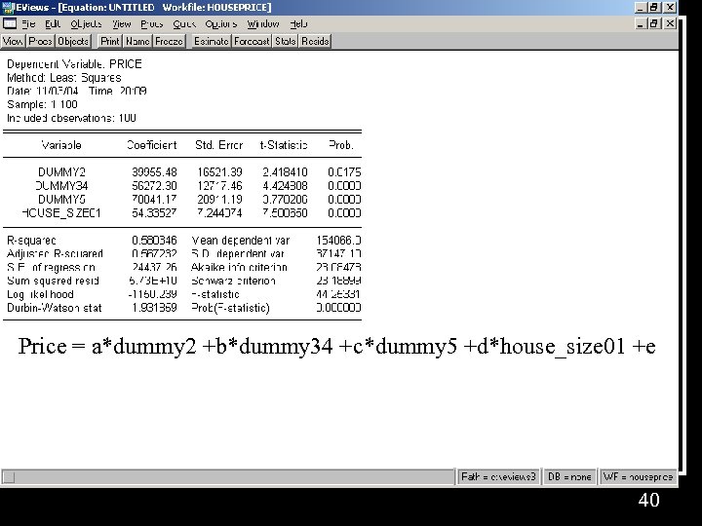Click the Freeze button
702x526 pixels.
pyautogui.click(x=169, y=42)
